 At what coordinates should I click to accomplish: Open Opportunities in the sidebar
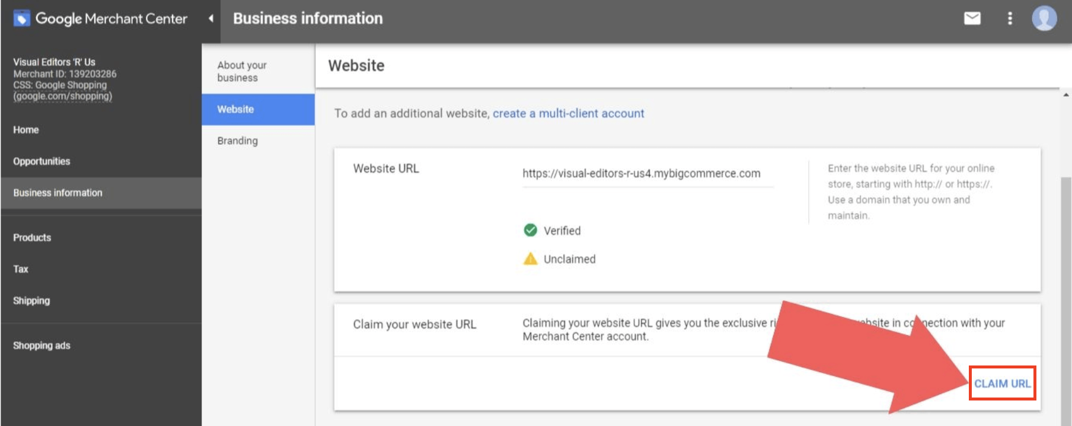(x=42, y=161)
